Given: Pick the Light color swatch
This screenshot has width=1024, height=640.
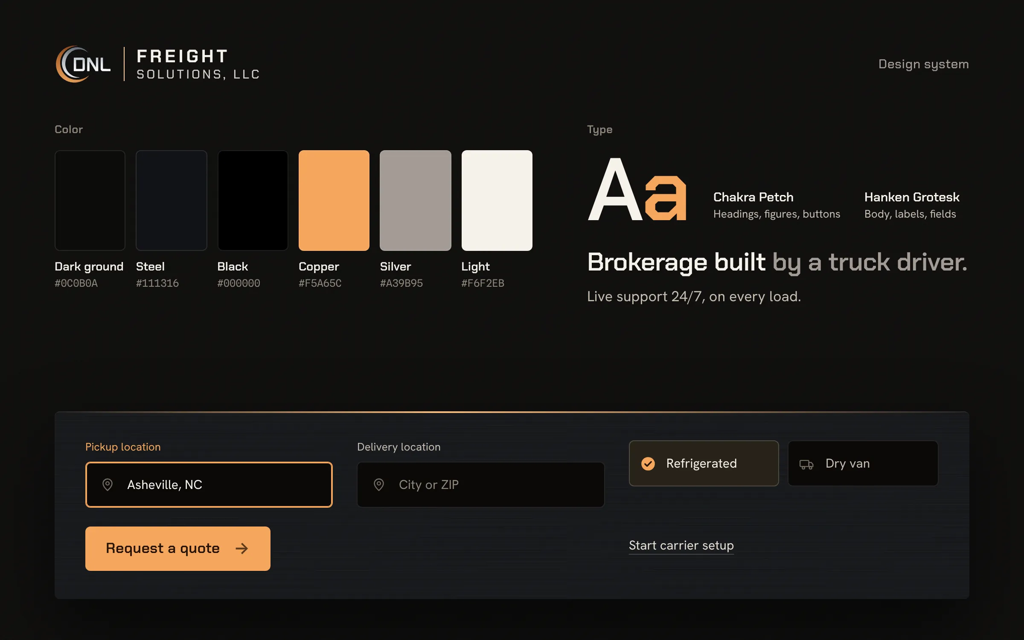Looking at the screenshot, I should [497, 201].
